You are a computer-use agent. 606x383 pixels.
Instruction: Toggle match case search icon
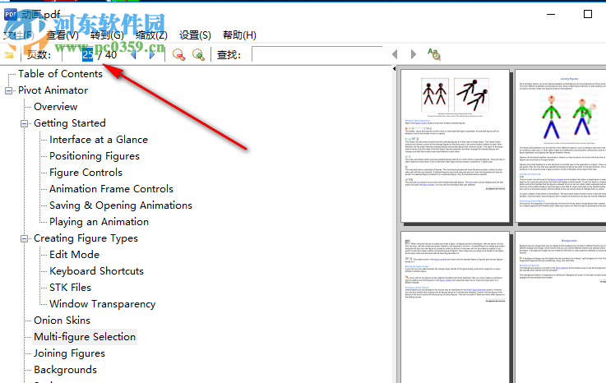(x=434, y=54)
